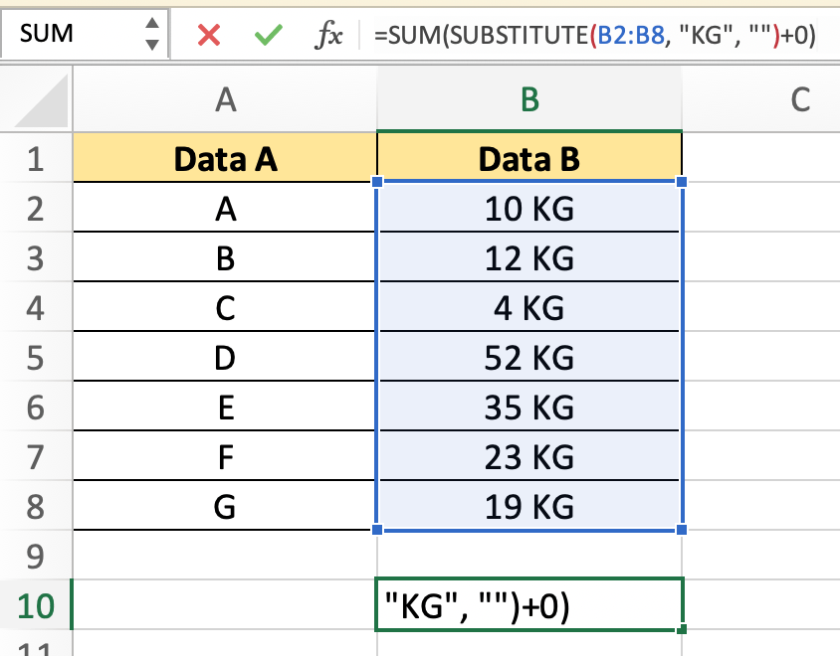Click cell with letter G
Screen dimensions: 840x656
(226, 507)
